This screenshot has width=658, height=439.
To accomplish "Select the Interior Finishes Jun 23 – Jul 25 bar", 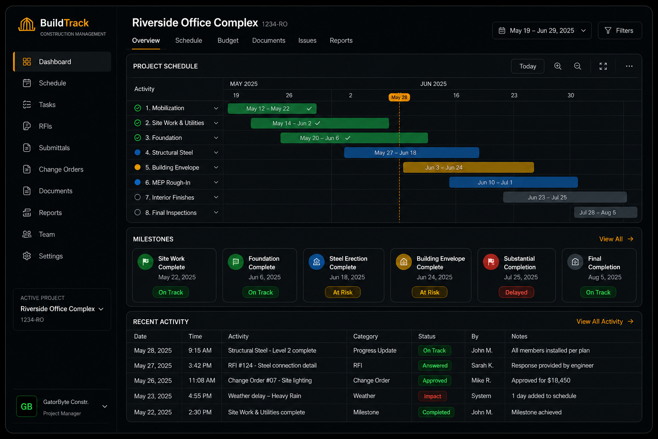I will pyautogui.click(x=565, y=197).
